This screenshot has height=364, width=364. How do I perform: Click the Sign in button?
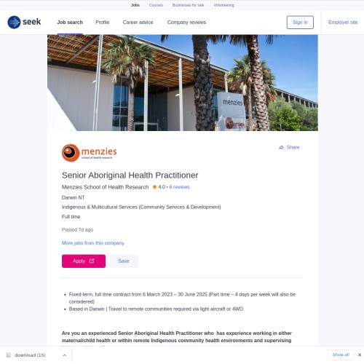click(300, 23)
